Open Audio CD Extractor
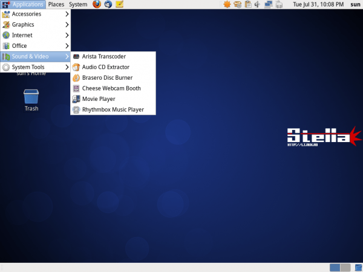The height and width of the screenshot is (272, 363). 105,67
